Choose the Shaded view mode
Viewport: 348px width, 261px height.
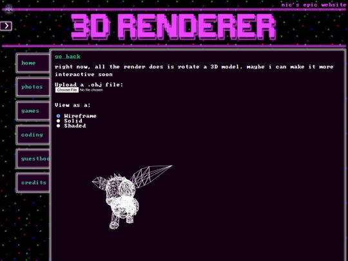[x=58, y=126]
